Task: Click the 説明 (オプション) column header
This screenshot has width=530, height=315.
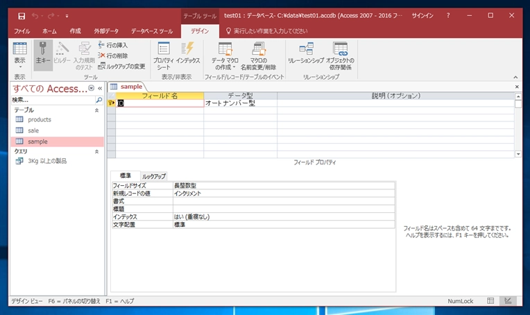Action: 396,96
